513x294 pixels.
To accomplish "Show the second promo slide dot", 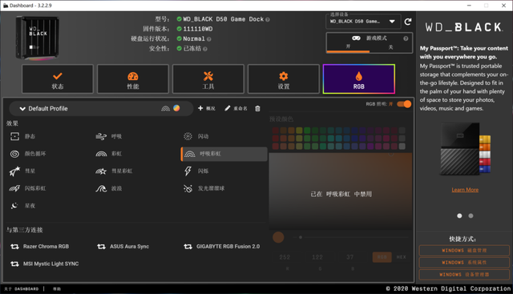I will 471,215.
